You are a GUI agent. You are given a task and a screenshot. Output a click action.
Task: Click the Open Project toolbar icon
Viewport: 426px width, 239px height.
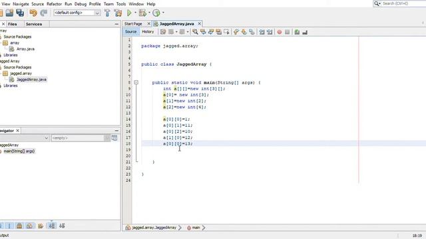pyautogui.click(x=9, y=13)
